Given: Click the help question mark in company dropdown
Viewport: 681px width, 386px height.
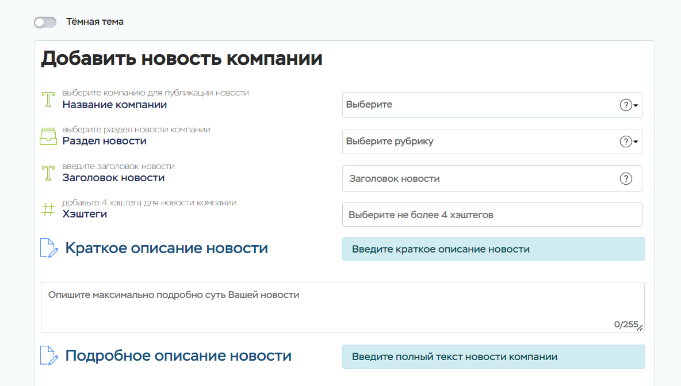Looking at the screenshot, I should (625, 105).
